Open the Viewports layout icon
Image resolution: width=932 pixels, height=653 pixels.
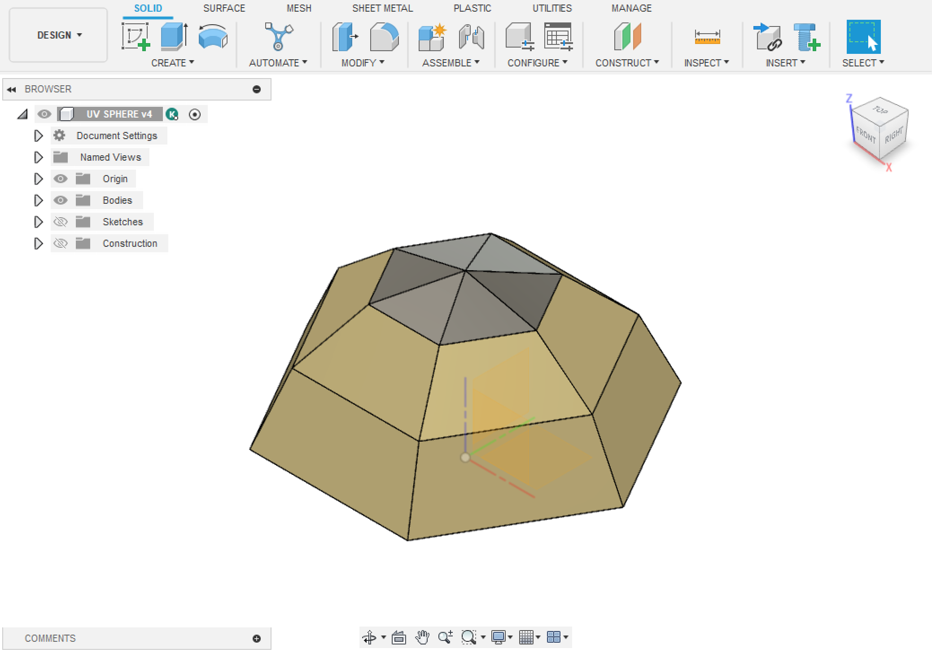click(x=554, y=637)
